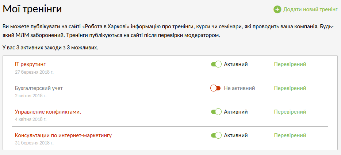Click the date 31 березня 2018 г.
This screenshot has width=341, height=155.
pyautogui.click(x=34, y=143)
